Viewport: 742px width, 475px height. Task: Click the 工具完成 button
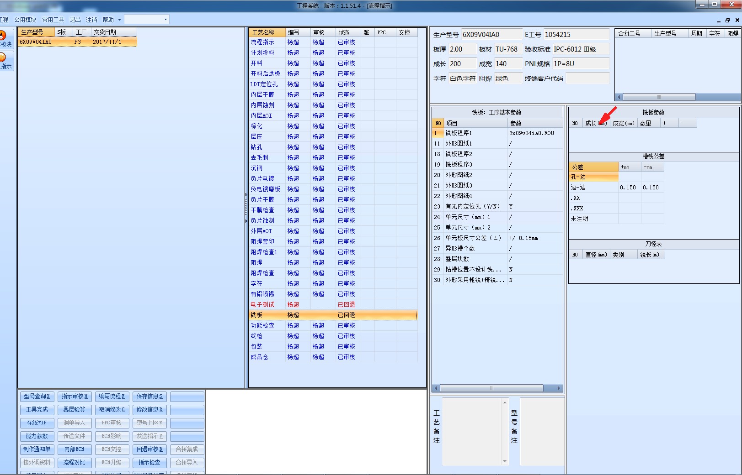tap(37, 410)
